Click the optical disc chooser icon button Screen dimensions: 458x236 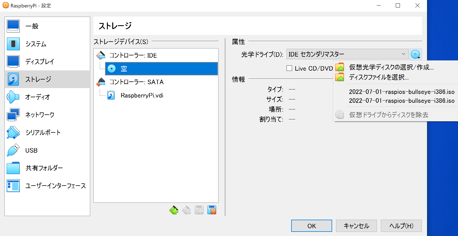[415, 54]
